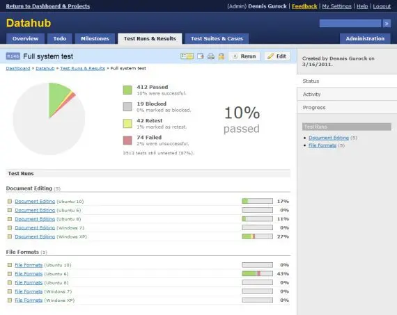Click the padlock icon to close the plan
The width and height of the screenshot is (397, 315).
click(x=221, y=56)
